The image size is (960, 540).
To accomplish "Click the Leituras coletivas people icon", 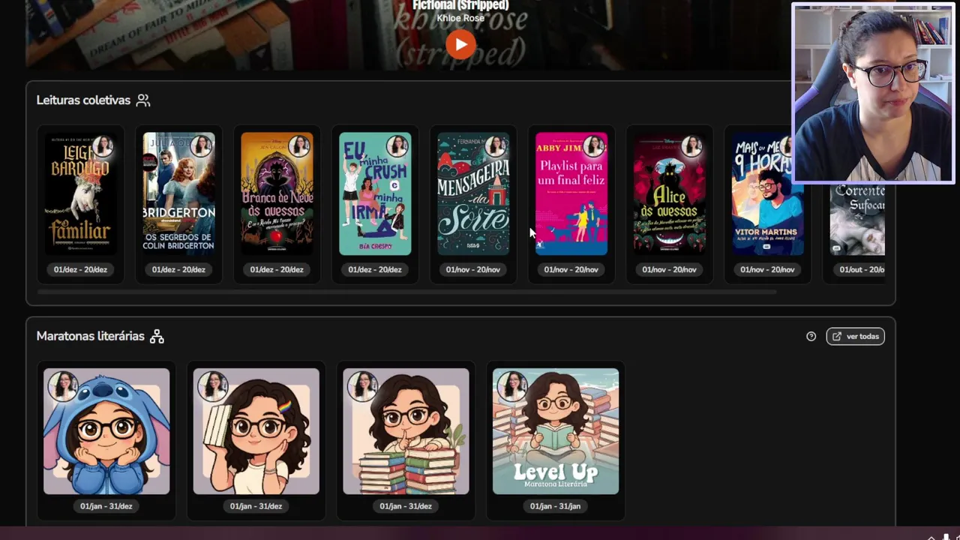I will click(x=143, y=100).
